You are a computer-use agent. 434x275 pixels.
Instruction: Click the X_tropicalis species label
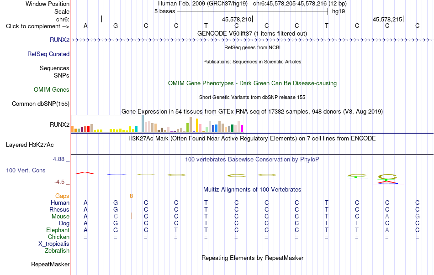pyautogui.click(x=54, y=244)
